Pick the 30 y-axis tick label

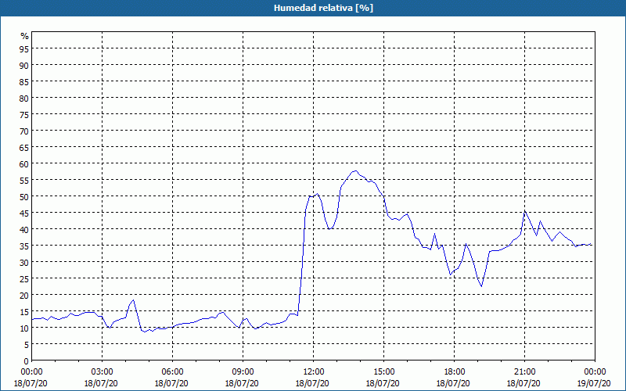(24, 263)
